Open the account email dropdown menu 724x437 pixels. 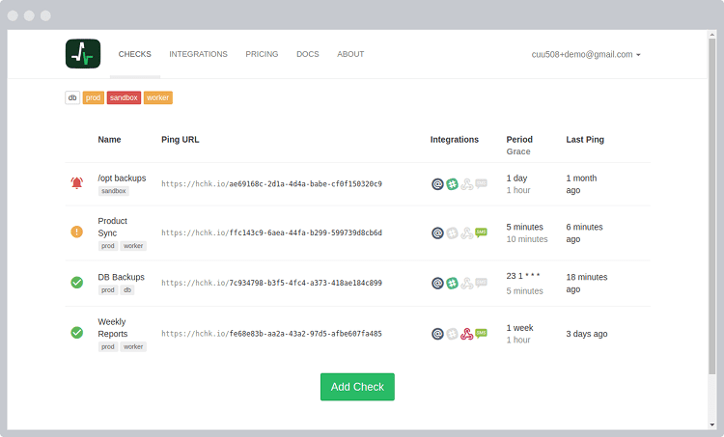point(586,55)
